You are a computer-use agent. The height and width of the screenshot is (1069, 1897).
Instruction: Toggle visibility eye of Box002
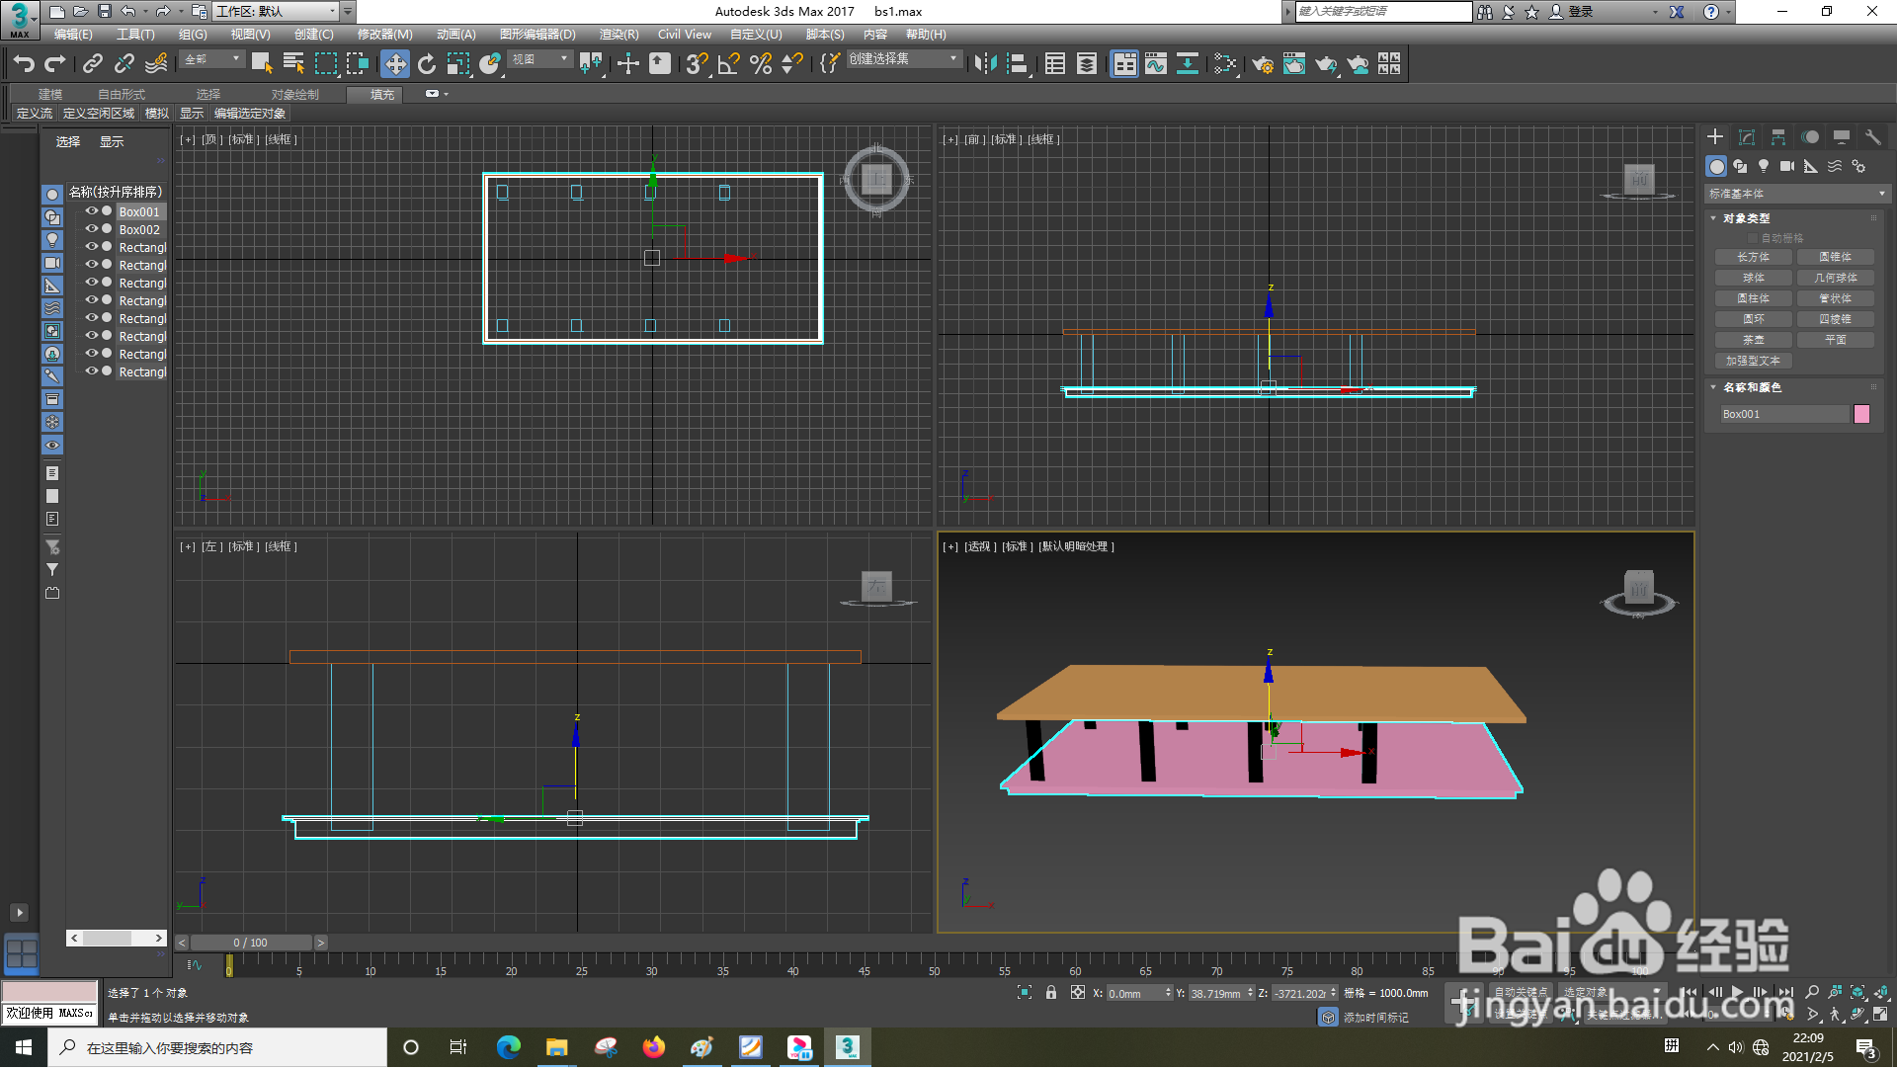point(91,229)
